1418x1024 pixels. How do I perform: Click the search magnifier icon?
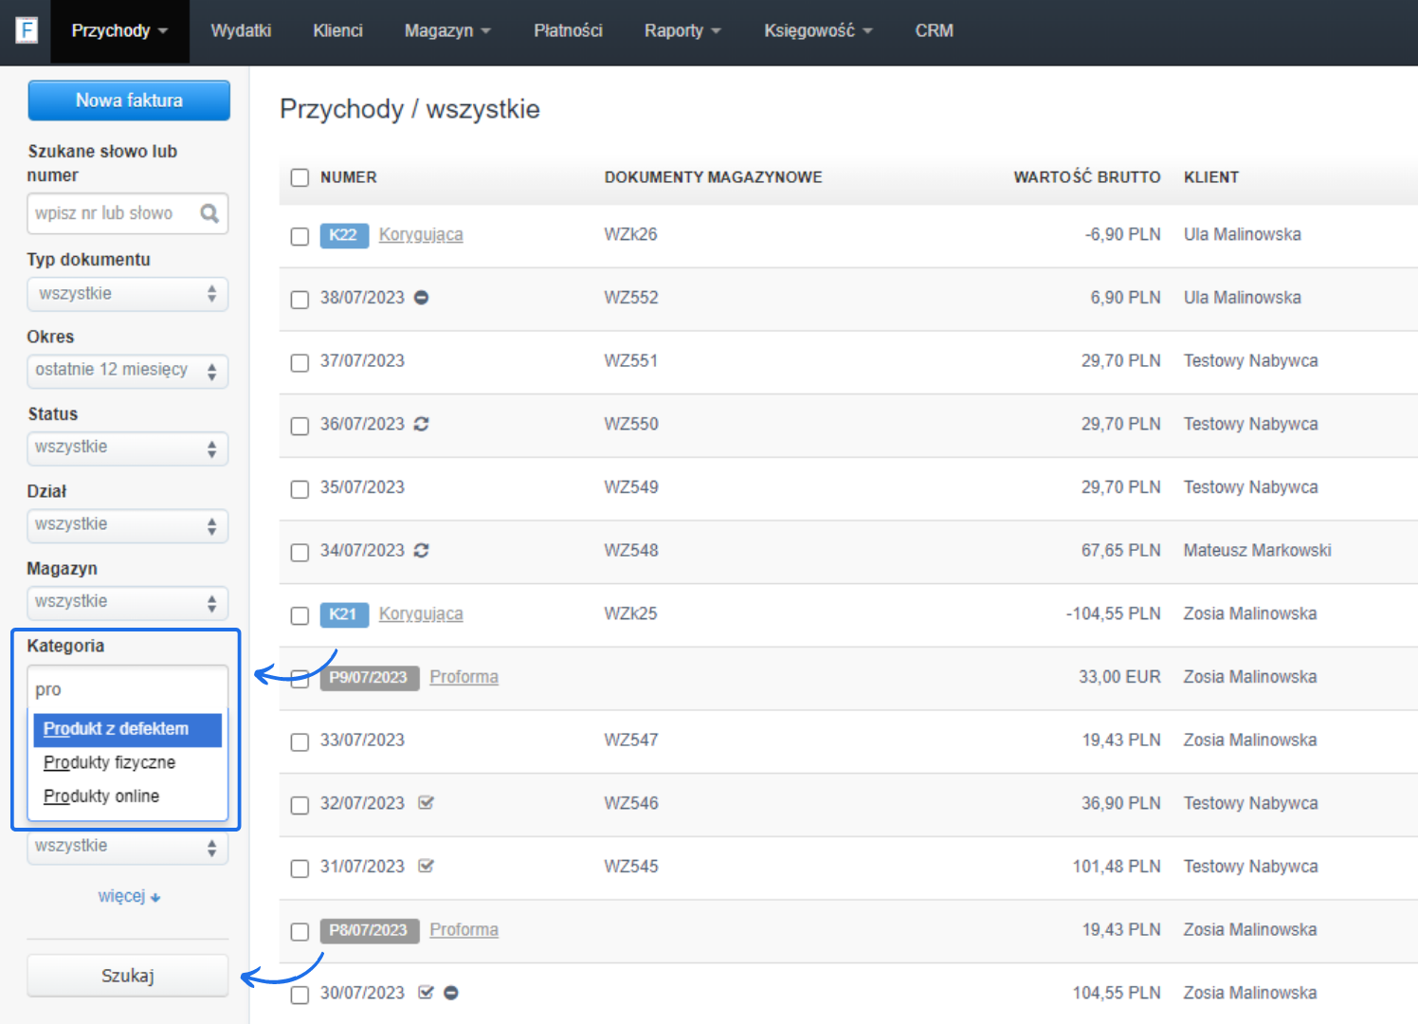(x=209, y=213)
